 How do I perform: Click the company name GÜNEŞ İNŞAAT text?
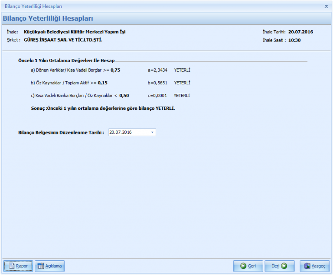63,40
